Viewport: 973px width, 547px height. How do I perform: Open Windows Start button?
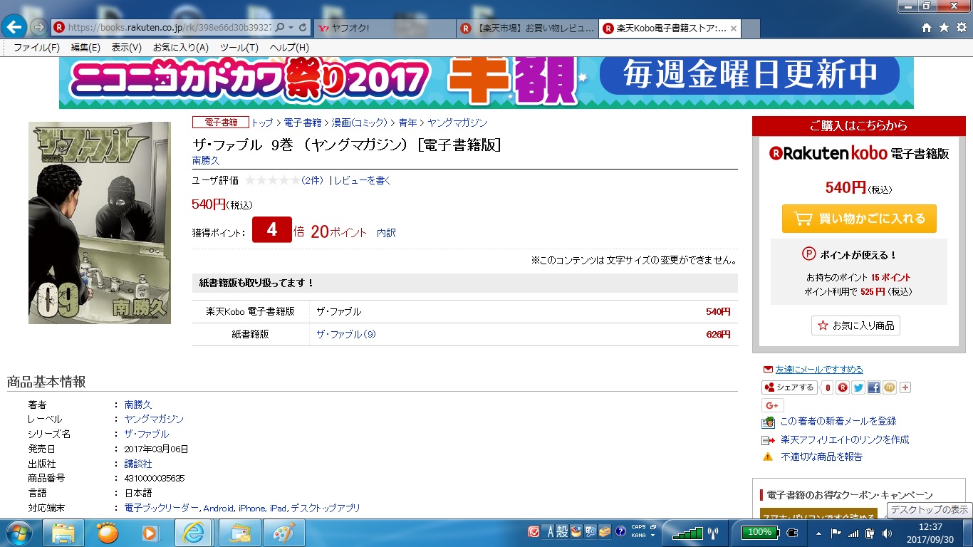click(20, 533)
